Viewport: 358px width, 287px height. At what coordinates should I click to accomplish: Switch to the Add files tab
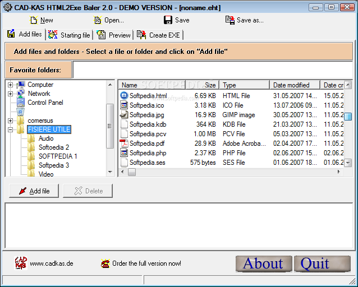coord(25,34)
